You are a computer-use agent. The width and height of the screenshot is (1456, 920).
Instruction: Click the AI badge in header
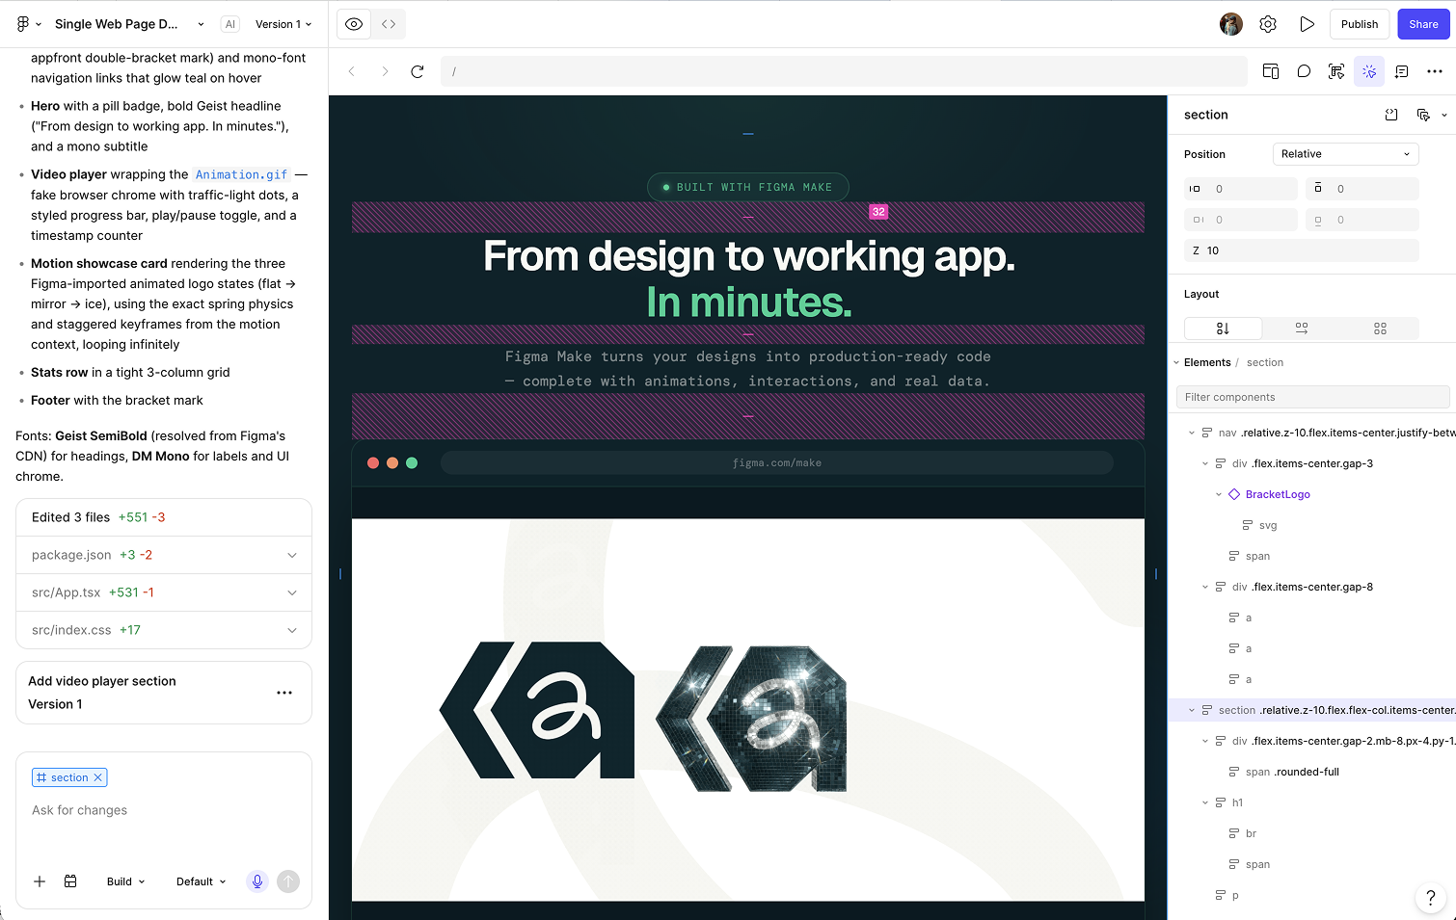(x=229, y=24)
